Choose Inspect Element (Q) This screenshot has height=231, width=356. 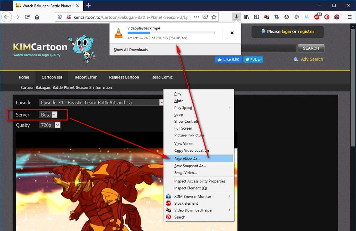pos(199,188)
